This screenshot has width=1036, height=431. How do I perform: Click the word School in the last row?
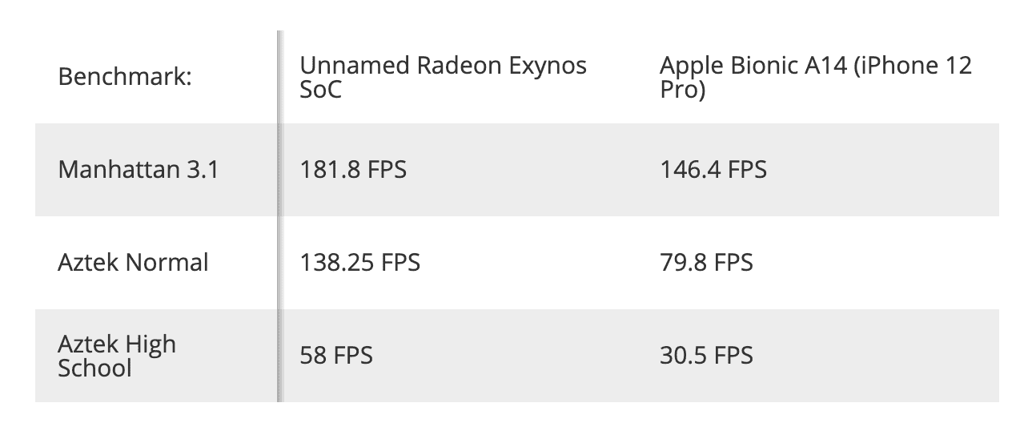94,369
